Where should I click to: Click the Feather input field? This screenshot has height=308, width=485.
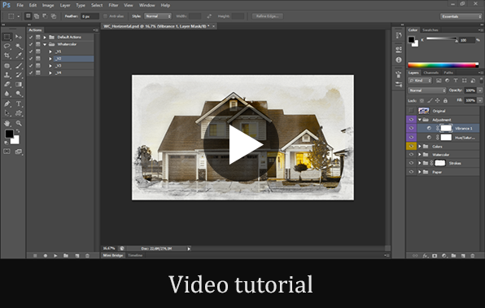pos(90,16)
